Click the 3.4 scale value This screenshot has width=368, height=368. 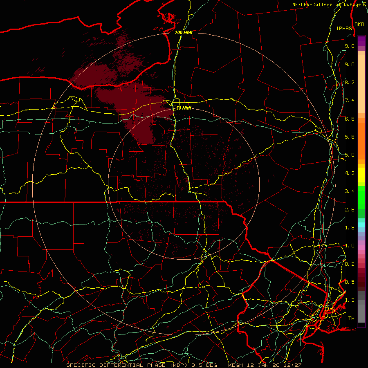tap(350, 191)
